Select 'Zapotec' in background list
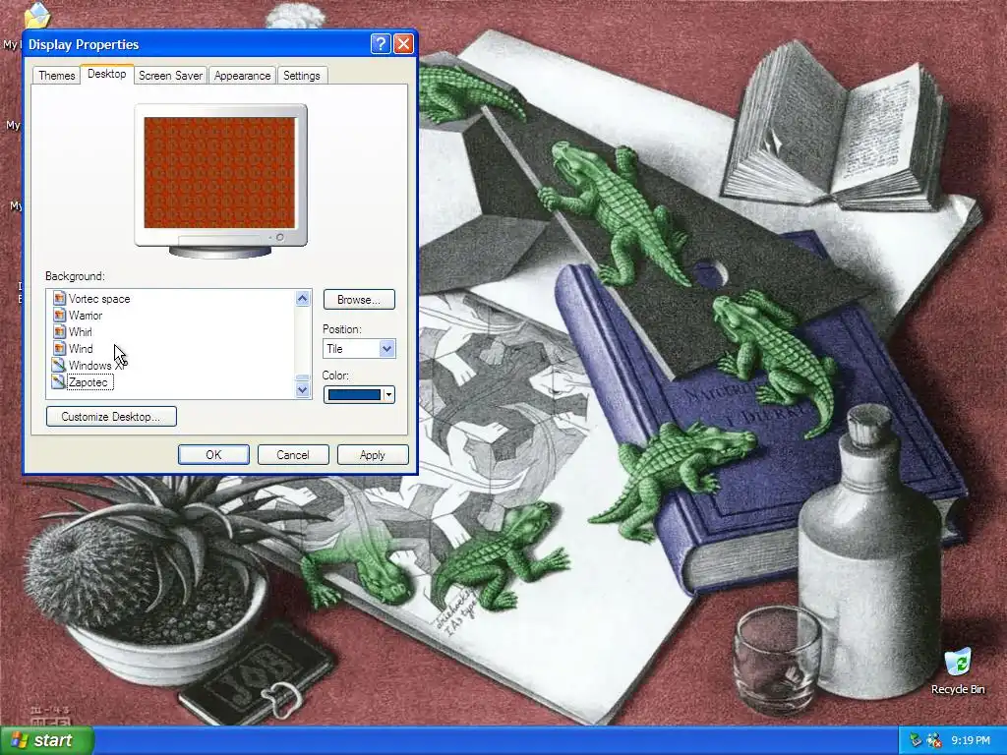 (x=89, y=382)
